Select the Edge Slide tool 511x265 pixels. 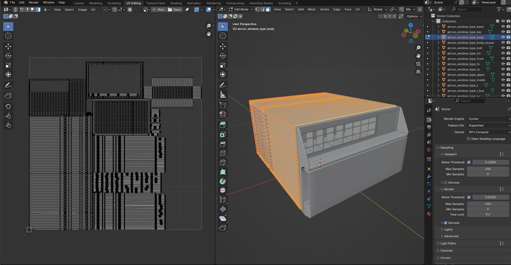coord(223,200)
